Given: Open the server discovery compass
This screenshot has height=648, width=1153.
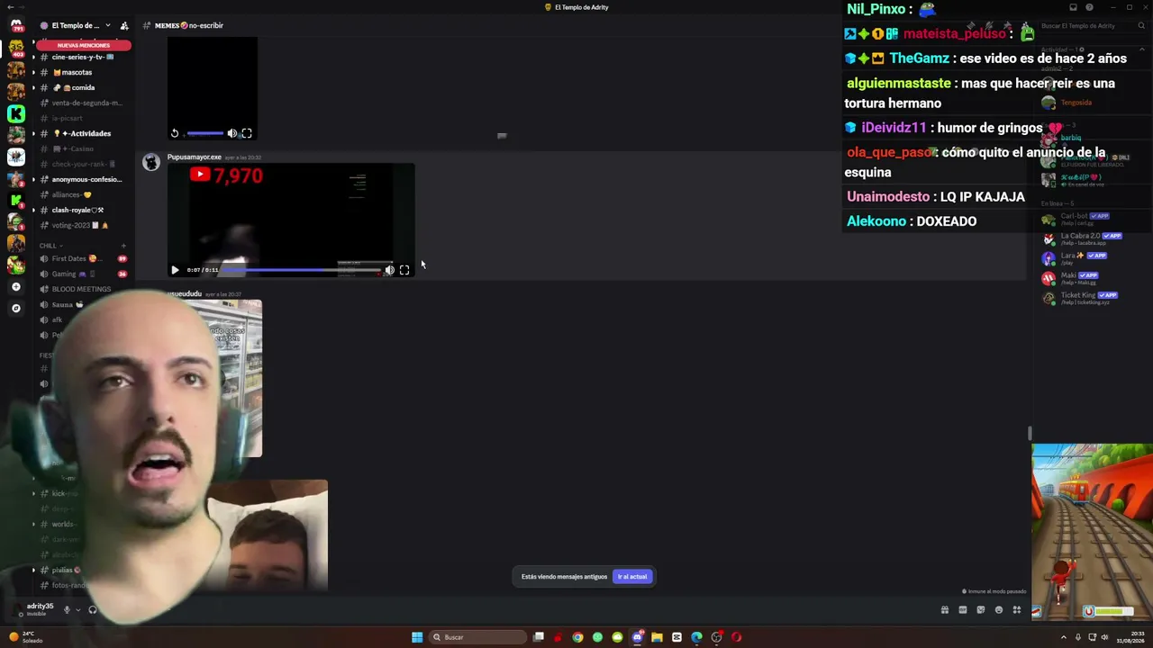Looking at the screenshot, I should pyautogui.click(x=15, y=308).
